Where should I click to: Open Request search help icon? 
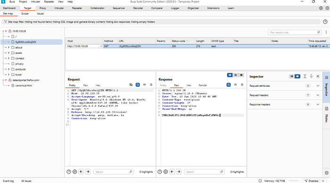coord(69,172)
